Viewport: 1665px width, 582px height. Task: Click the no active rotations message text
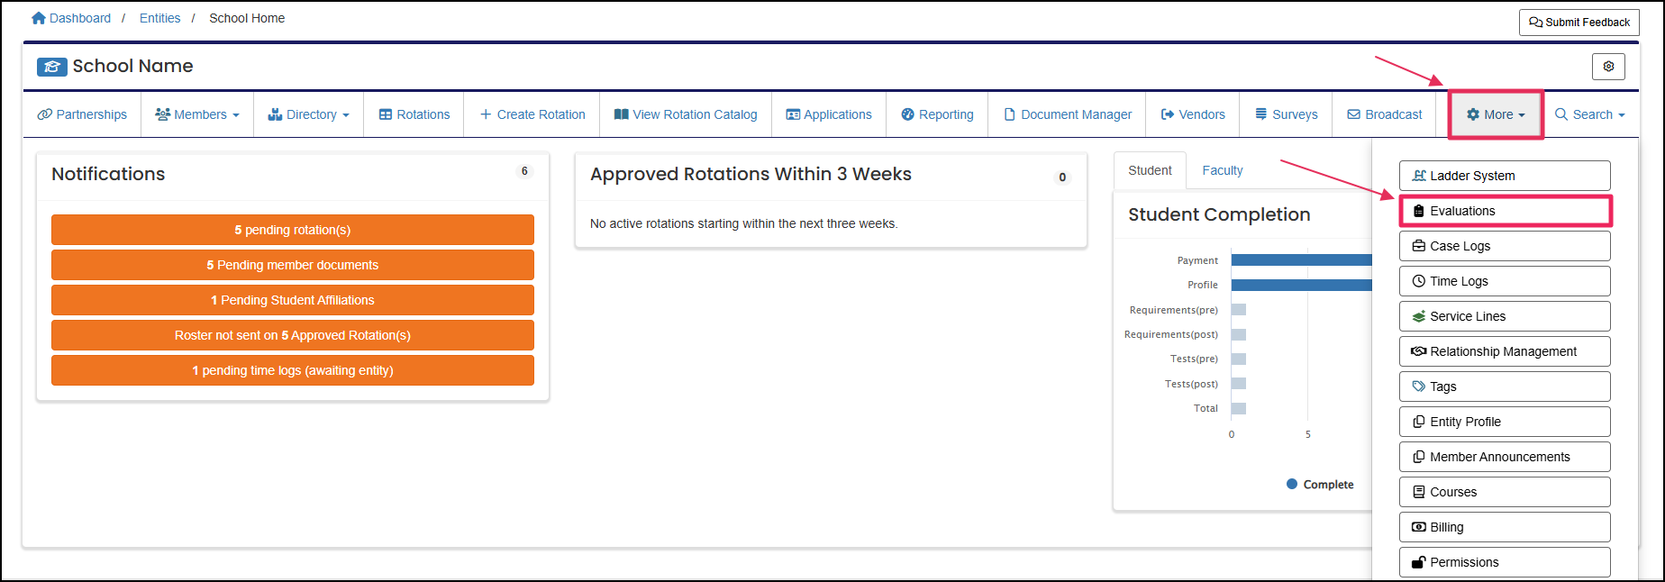tap(743, 223)
